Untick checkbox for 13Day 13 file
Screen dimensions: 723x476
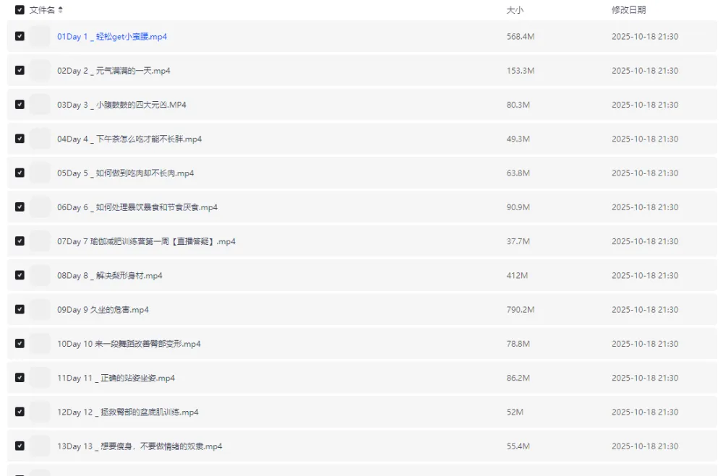tap(20, 446)
